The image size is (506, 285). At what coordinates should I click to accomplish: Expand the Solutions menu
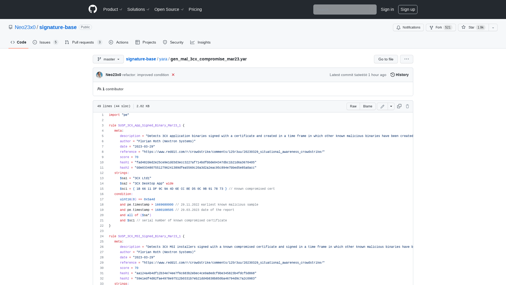point(138,9)
